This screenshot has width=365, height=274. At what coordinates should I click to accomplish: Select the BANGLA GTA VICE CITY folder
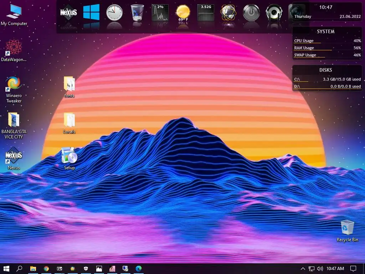tap(14, 126)
